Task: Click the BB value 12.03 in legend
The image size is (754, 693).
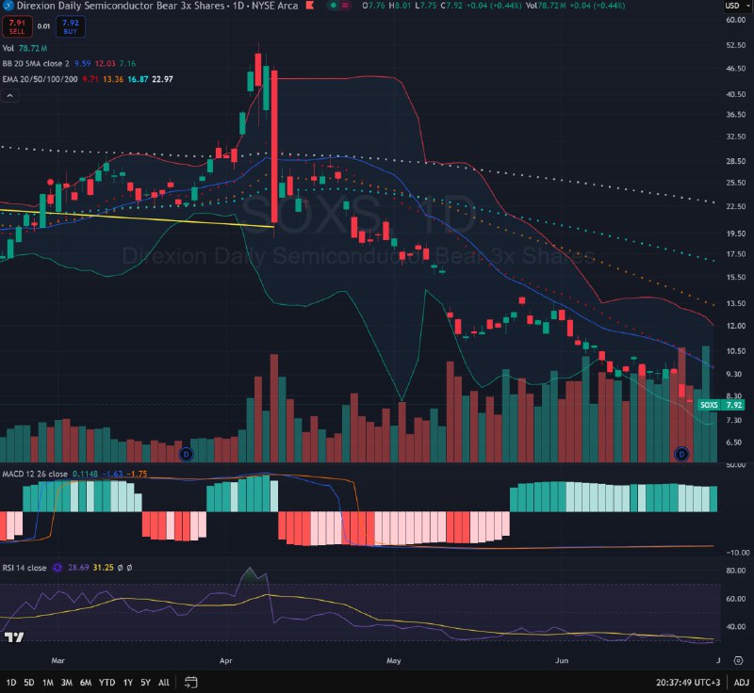Action: click(x=105, y=63)
